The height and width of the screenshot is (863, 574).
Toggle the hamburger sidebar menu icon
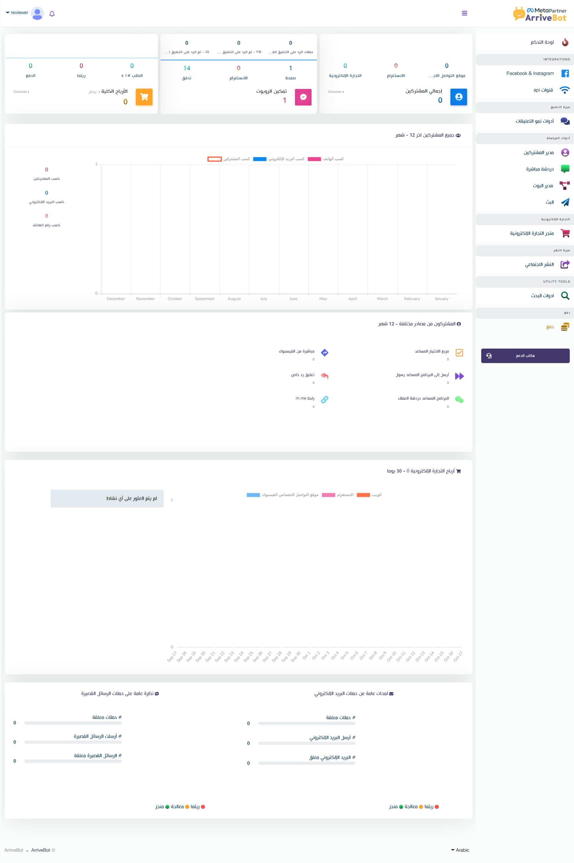pyautogui.click(x=464, y=13)
